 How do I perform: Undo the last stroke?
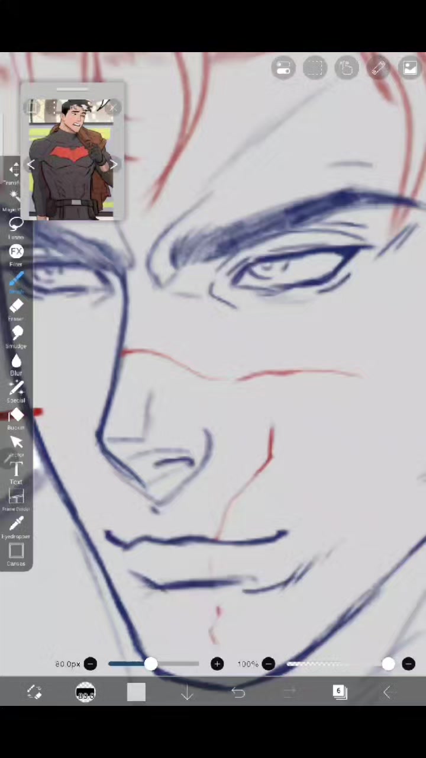pyautogui.click(x=238, y=692)
